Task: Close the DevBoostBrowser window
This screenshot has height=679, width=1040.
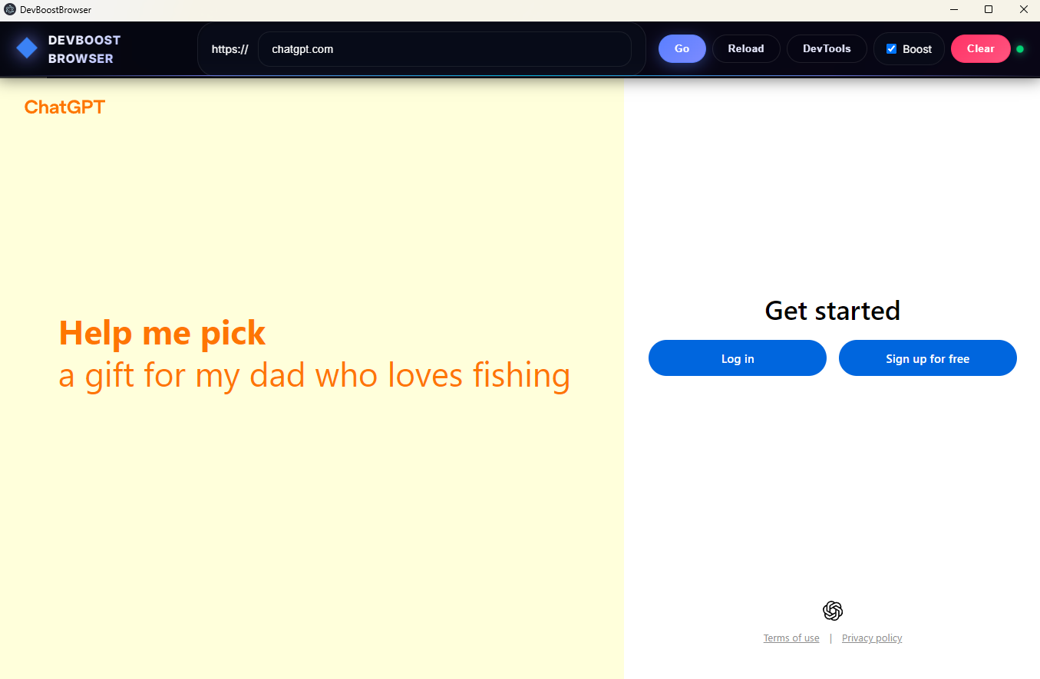Action: (1023, 10)
